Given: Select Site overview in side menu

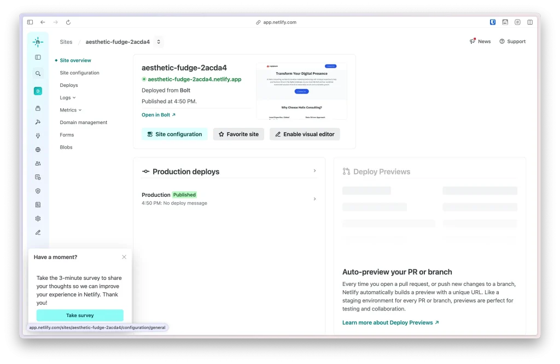Looking at the screenshot, I should click(x=75, y=60).
